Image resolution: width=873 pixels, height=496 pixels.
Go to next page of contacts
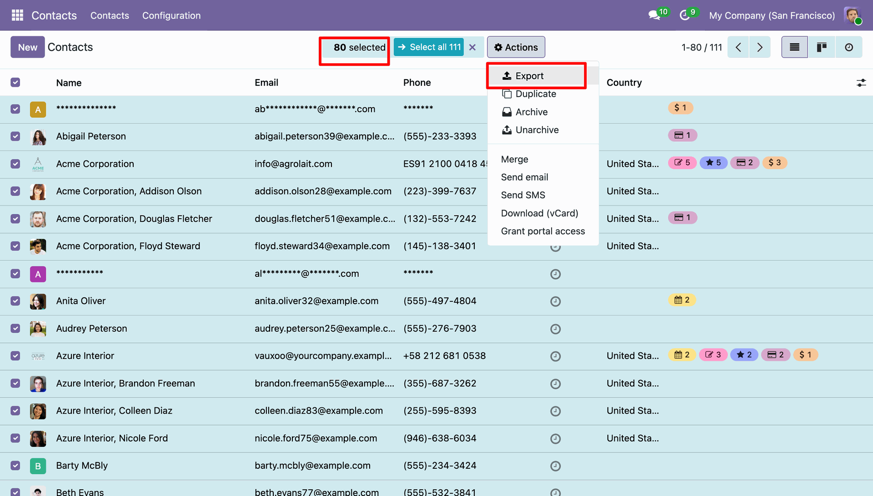[x=760, y=47]
